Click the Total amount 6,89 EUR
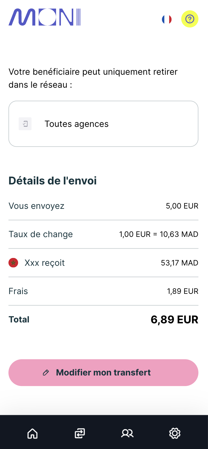The height and width of the screenshot is (449, 208). (x=174, y=320)
